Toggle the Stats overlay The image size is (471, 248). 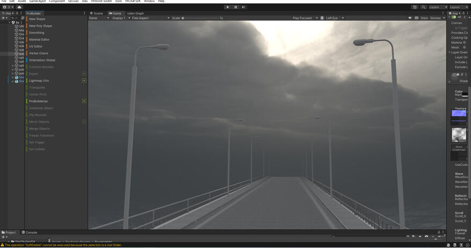coord(424,18)
